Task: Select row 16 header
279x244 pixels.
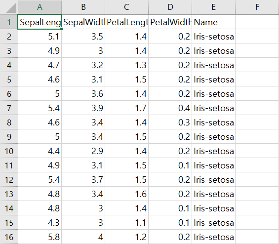Action: coord(9,237)
